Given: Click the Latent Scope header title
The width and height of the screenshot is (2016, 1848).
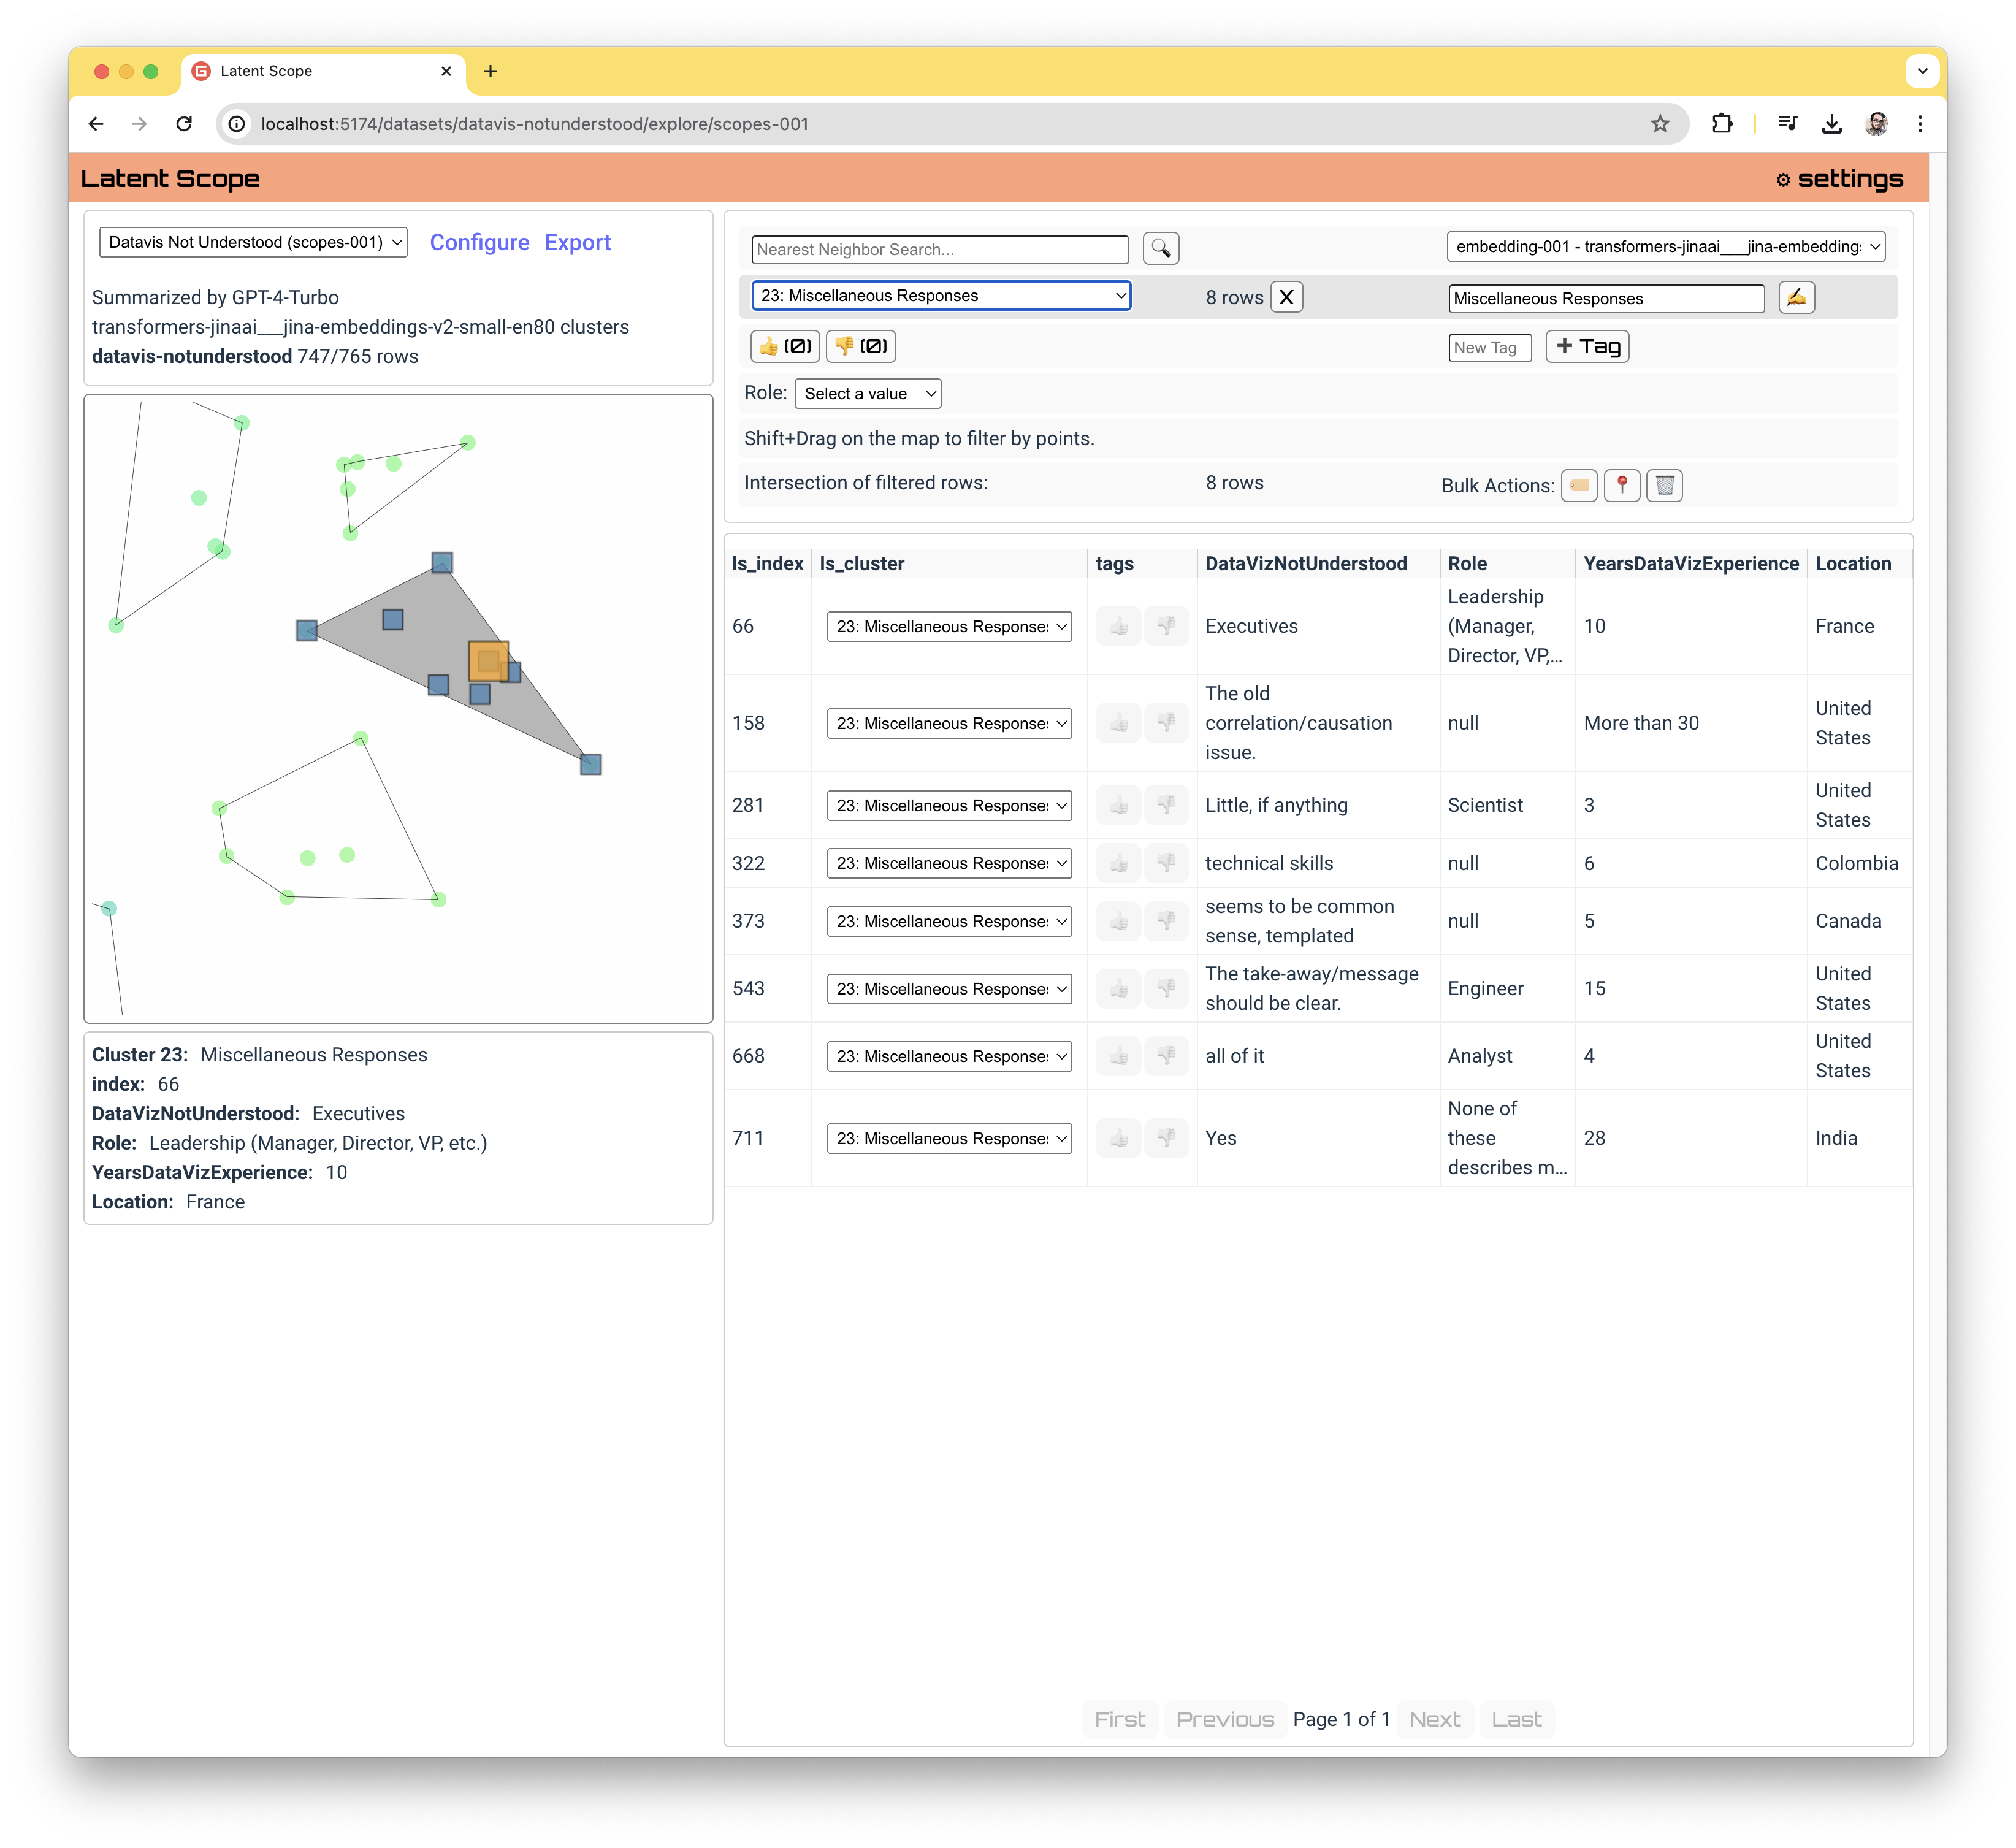Looking at the screenshot, I should pos(170,179).
